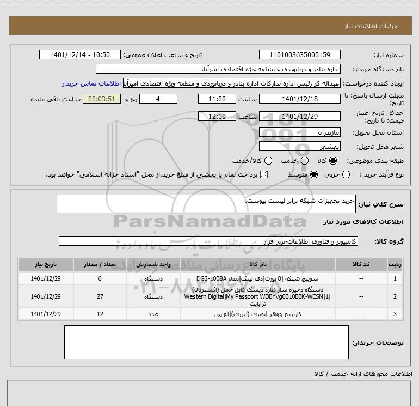
Task: Open اطلاعات تماس خریدار link
Action: pyautogui.click(x=91, y=83)
